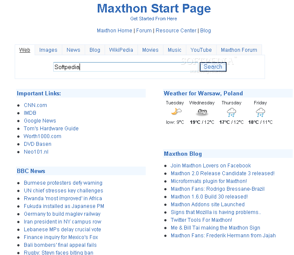Visit the Neo101.nl link

[x=36, y=152]
